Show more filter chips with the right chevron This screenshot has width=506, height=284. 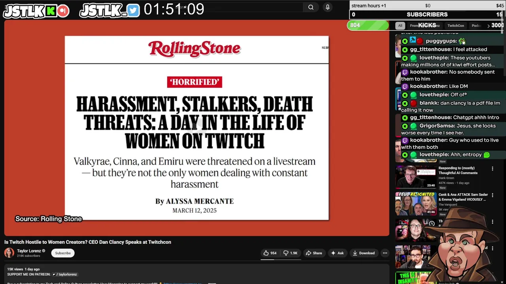tap(488, 26)
